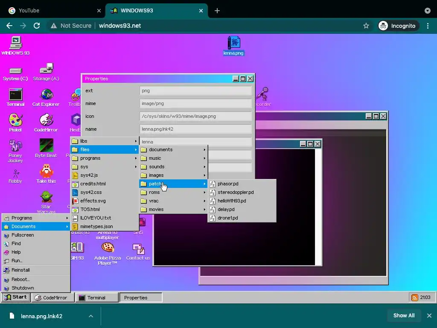
Task: Launch the Cat Explorer browser icon
Action: [x=46, y=98]
